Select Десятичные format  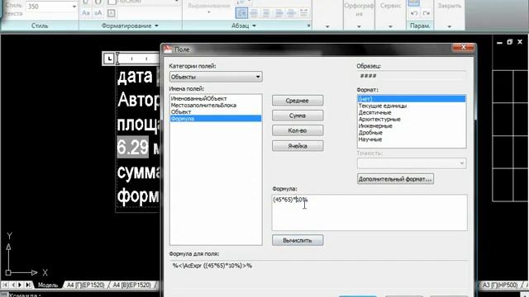pos(412,112)
